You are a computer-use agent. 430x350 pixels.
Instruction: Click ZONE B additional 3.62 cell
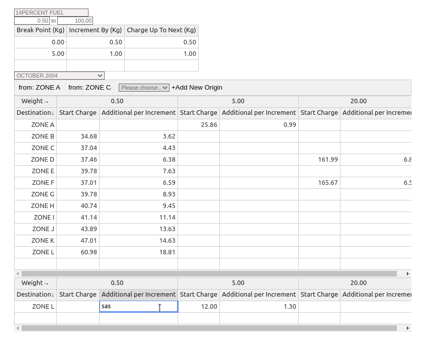(138, 136)
